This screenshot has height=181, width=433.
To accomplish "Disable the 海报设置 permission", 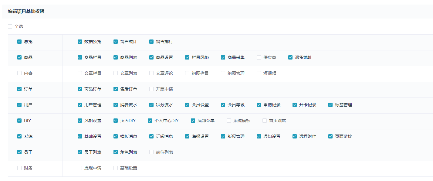I will pos(187,136).
